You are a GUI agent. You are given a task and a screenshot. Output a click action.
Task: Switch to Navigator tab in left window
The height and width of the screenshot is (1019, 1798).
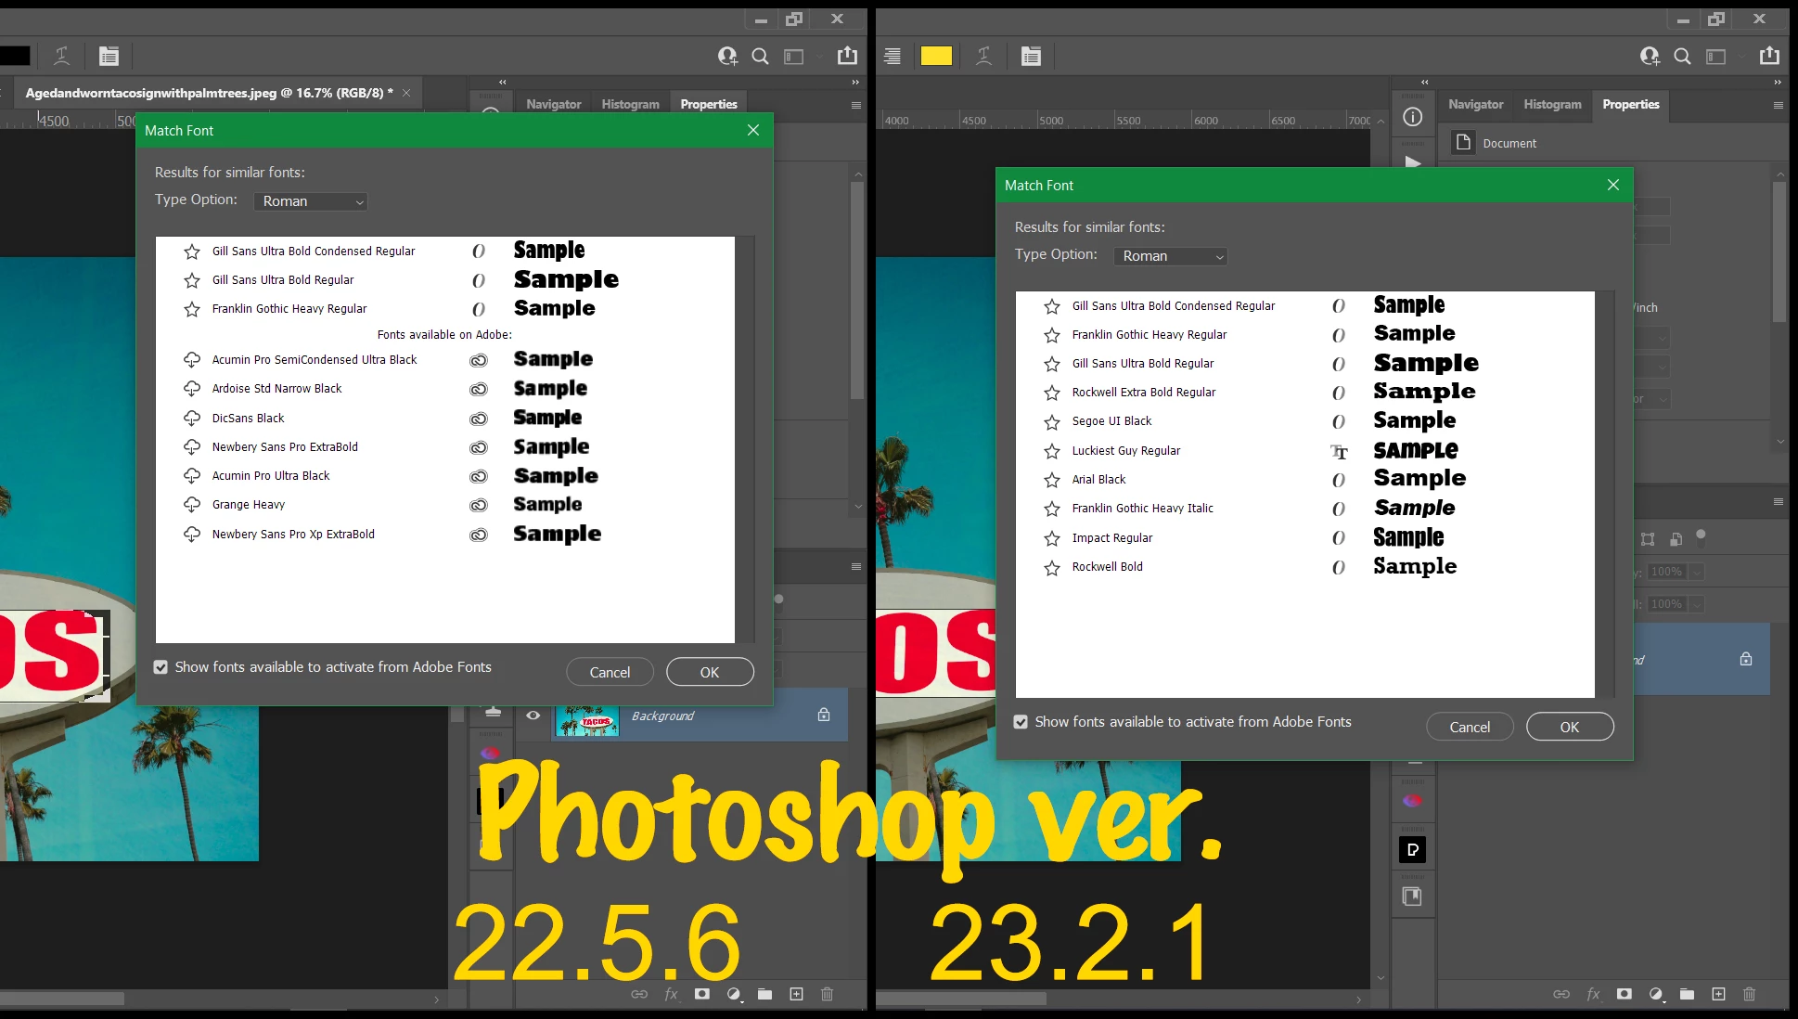tap(553, 105)
